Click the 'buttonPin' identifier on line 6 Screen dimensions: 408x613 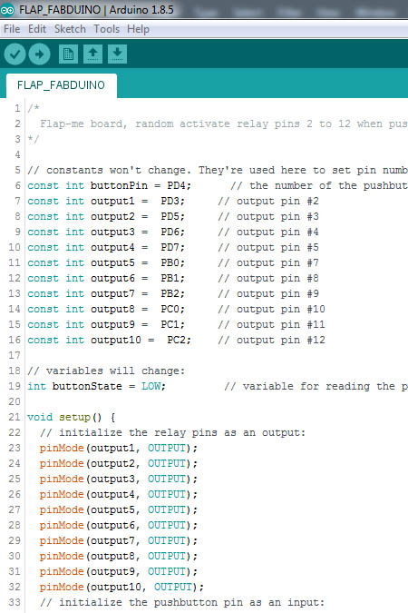click(119, 185)
